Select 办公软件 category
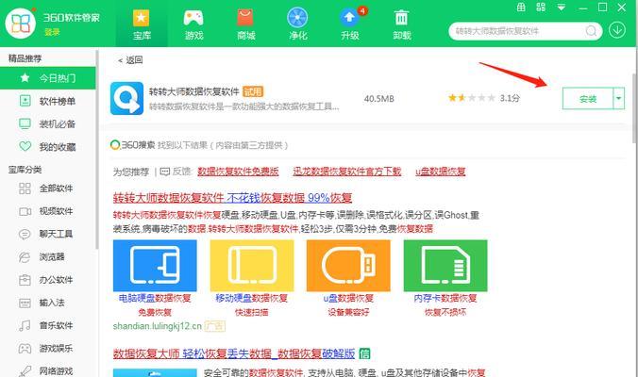Viewport: 638px width, 377px height. (47, 280)
